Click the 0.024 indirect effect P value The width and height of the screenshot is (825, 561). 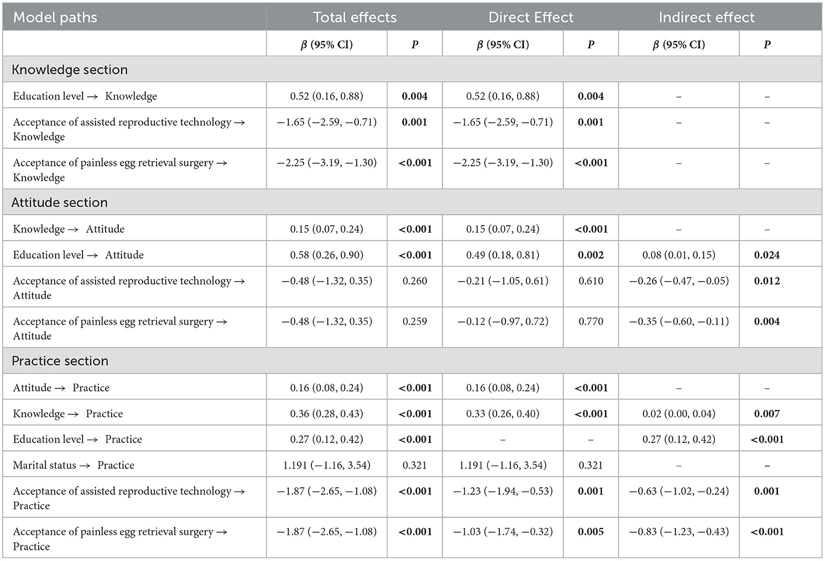(767, 255)
